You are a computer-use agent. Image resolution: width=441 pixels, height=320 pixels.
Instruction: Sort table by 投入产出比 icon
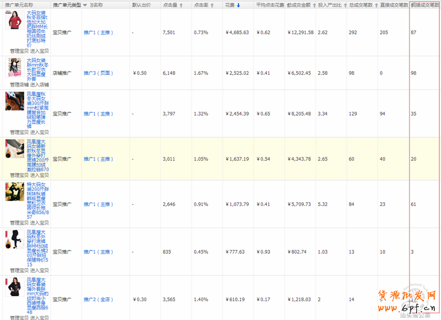pos(342,5)
